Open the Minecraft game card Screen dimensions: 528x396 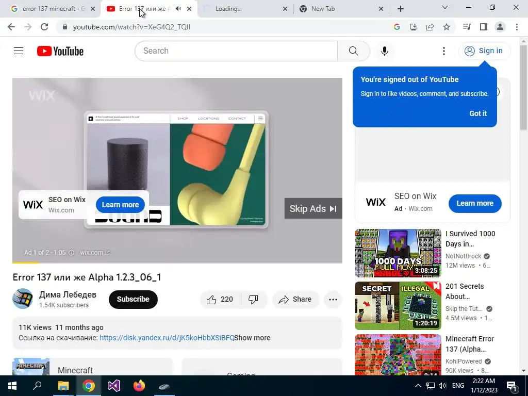(x=93, y=367)
